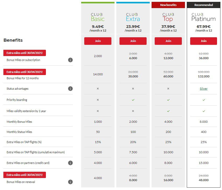Open info icon beside Status advantages

pyautogui.click(x=70, y=89)
